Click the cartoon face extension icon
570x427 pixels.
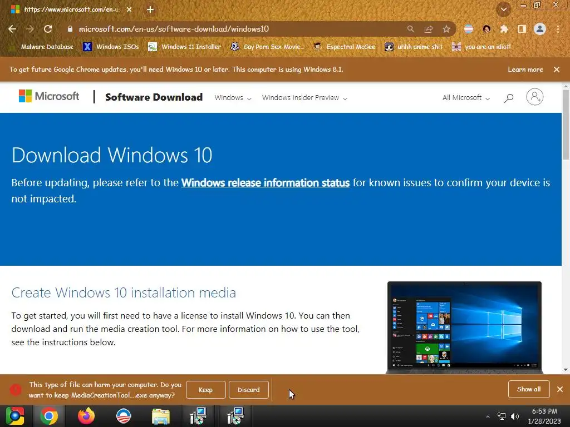[x=487, y=29]
